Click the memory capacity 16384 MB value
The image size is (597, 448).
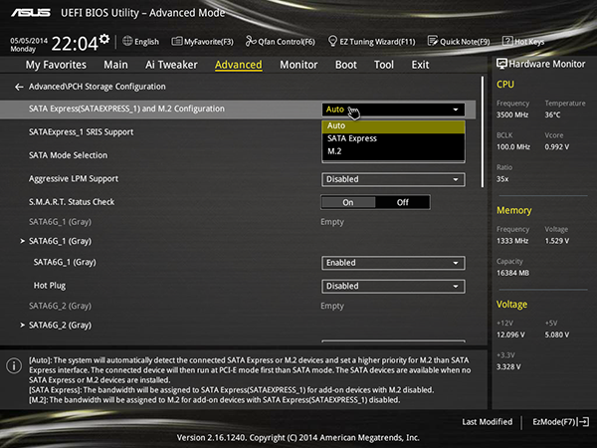coord(512,273)
